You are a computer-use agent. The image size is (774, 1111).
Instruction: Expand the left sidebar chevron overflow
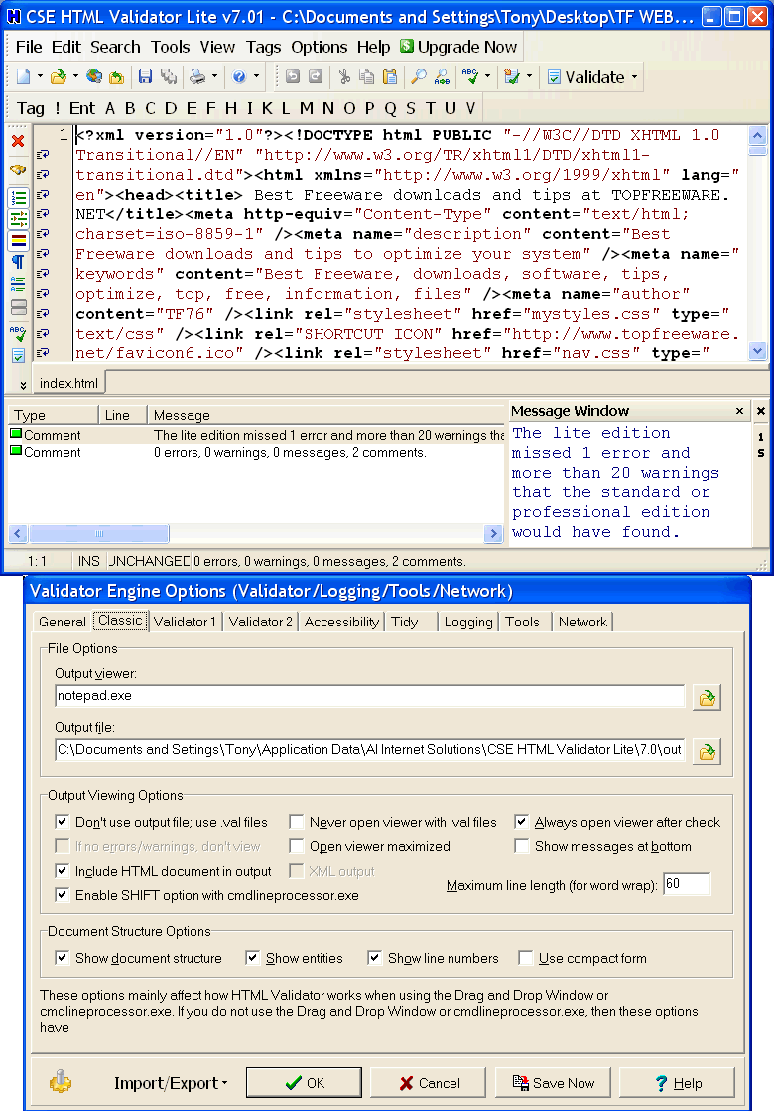point(23,385)
